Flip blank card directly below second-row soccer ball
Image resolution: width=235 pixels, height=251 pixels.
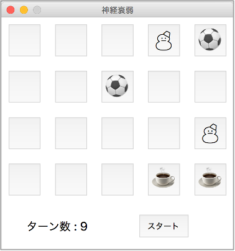[x=118, y=133]
